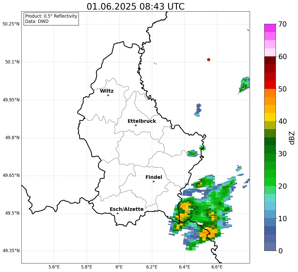
Task: Click the Wiltz location cross marker
Action: (x=108, y=95)
